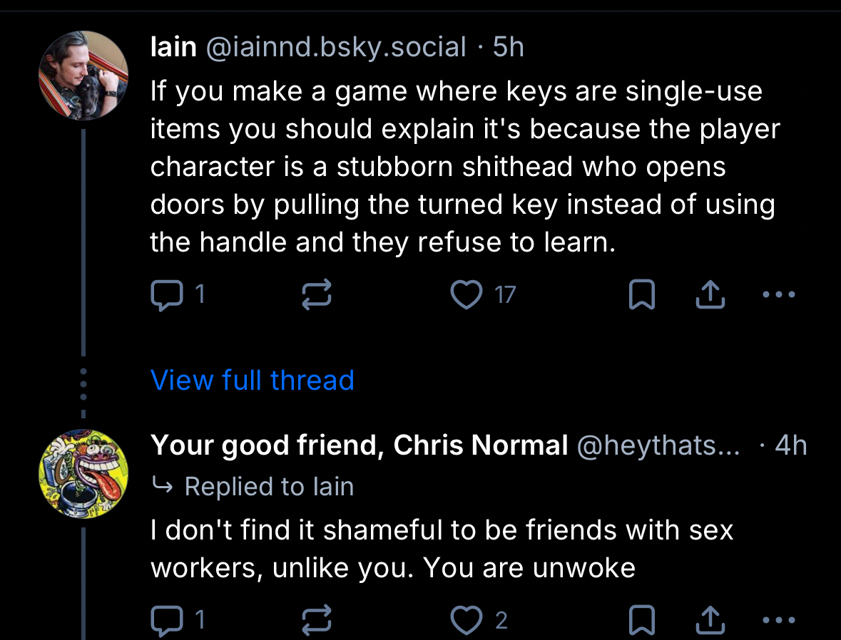Open the @iainnd.bsky.social handle

(x=335, y=48)
